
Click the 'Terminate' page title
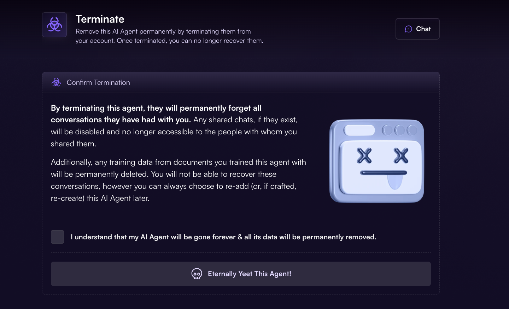[x=100, y=19]
